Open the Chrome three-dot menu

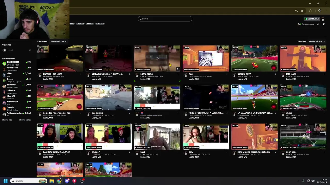pos(326,11)
